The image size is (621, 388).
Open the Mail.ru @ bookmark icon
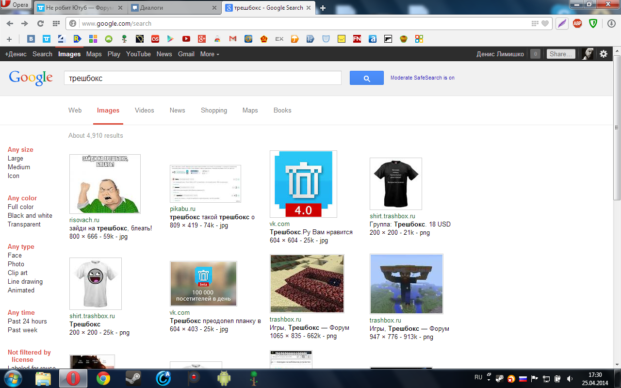(x=248, y=39)
